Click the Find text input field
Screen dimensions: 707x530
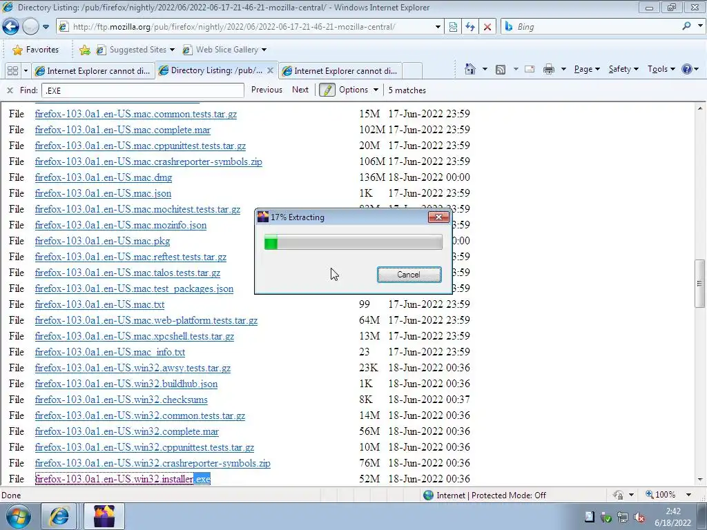142,90
